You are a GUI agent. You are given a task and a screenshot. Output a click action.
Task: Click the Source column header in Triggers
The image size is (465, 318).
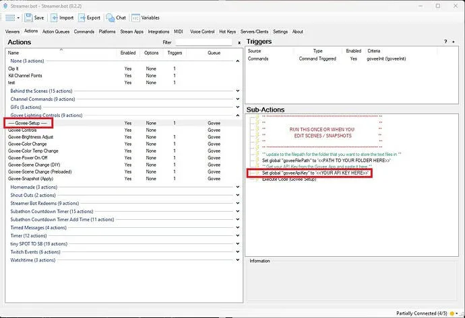coord(255,51)
